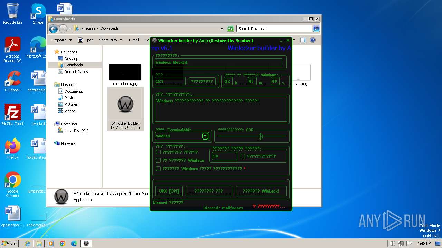The image size is (442, 248).
Task: Toggle first checkbox in options group
Action: pyautogui.click(x=158, y=152)
